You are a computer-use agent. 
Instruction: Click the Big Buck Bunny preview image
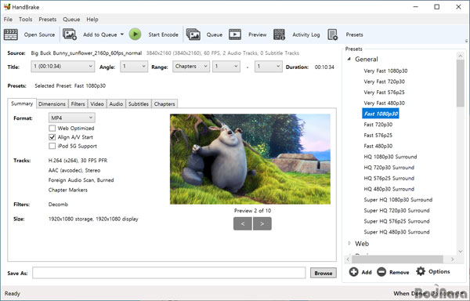(251, 159)
